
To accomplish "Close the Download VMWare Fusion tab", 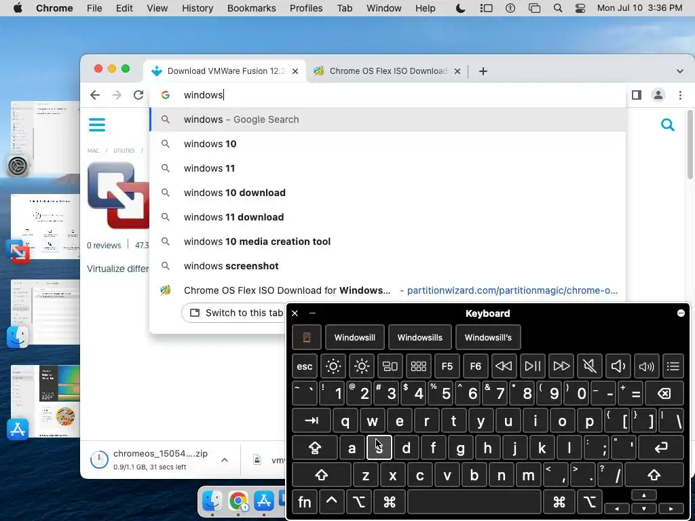I will point(295,71).
